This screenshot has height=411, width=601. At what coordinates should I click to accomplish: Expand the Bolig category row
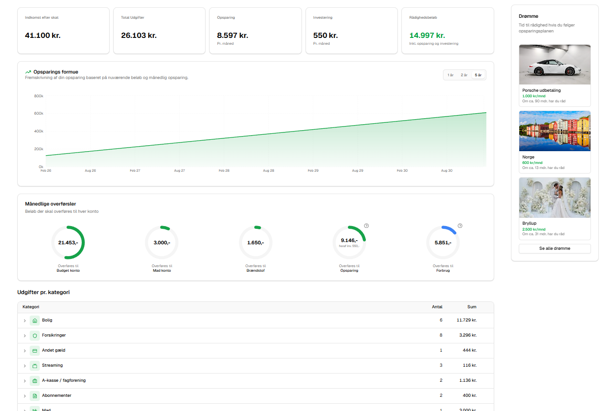coord(25,321)
